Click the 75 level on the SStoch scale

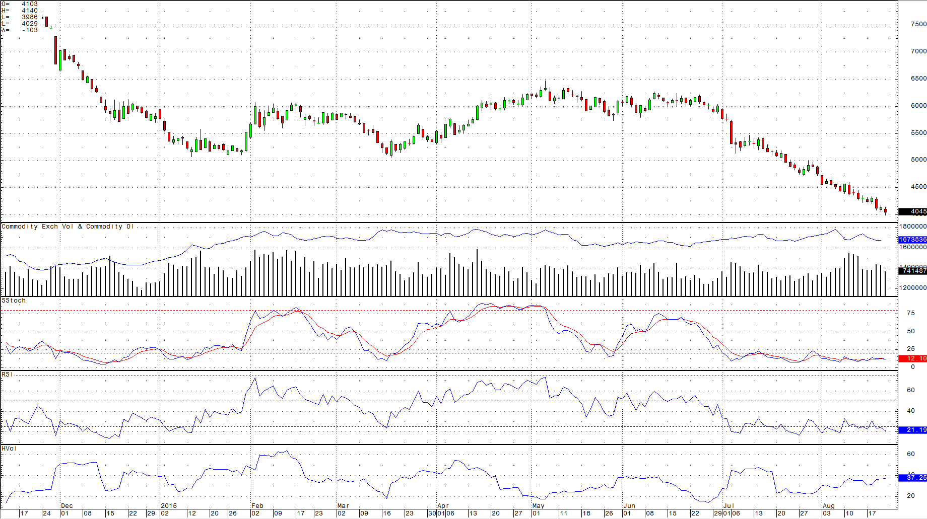pyautogui.click(x=910, y=313)
